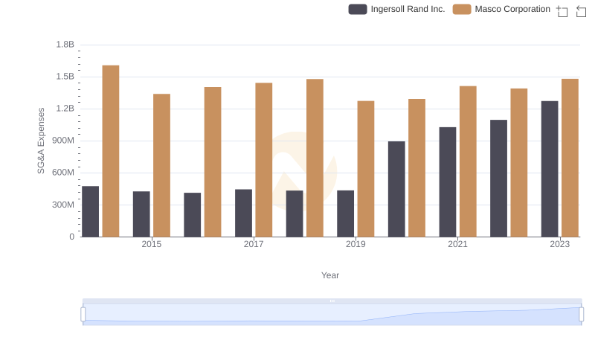Click the 600M y-axis label
This screenshot has width=595, height=343.
[63, 173]
